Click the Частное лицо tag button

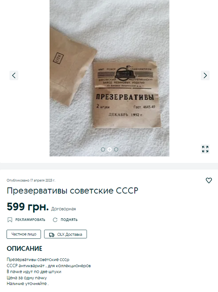[x=24, y=234]
